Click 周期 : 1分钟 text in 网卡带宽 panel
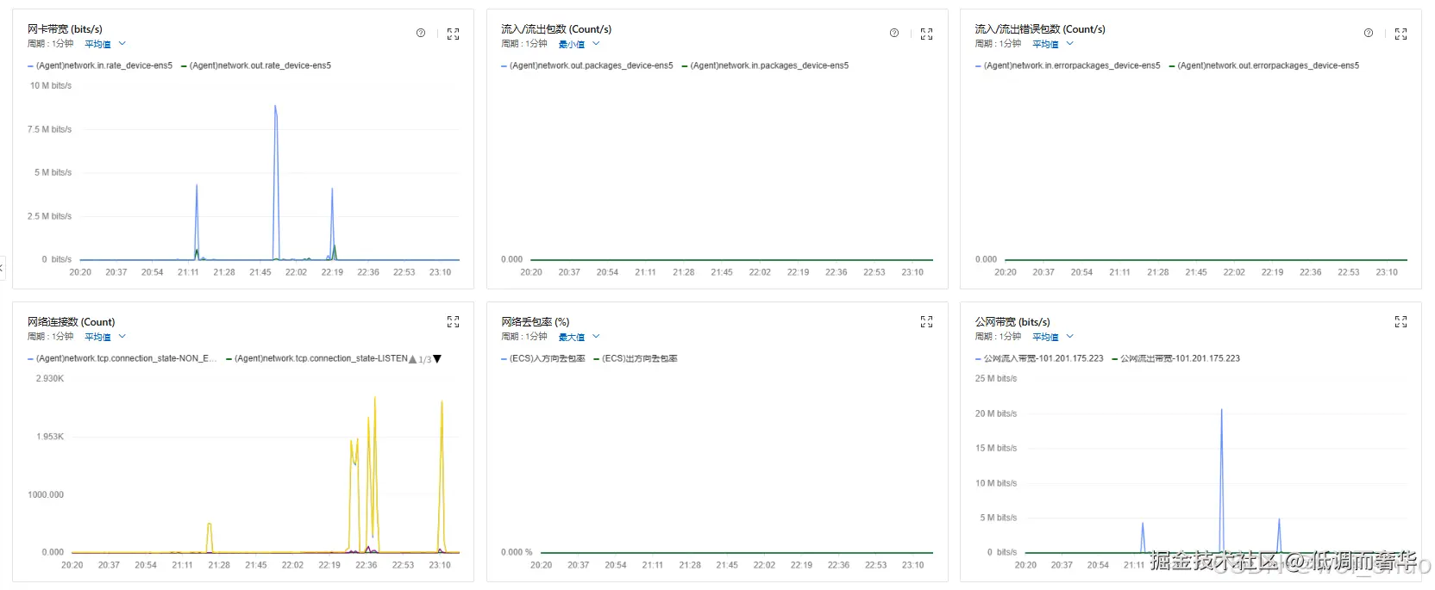 pos(51,44)
